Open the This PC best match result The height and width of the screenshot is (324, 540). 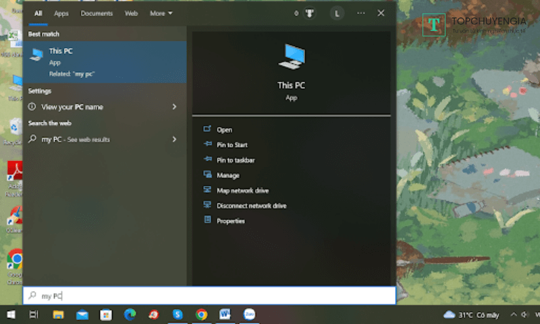coord(105,62)
